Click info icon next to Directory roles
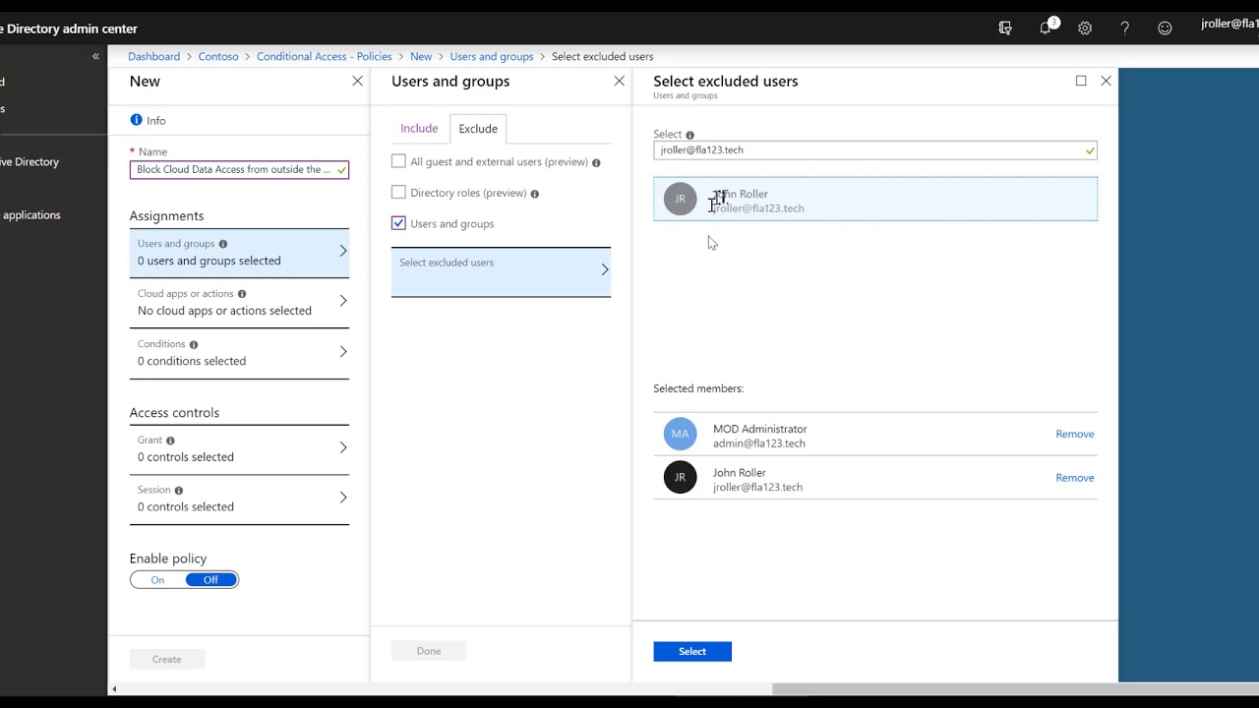This screenshot has height=708, width=1259. 535,194
